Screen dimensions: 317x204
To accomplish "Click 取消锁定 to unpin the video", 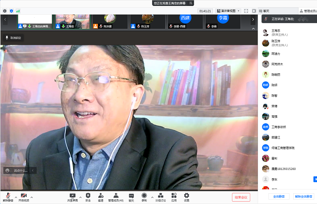I will click(x=13, y=38).
